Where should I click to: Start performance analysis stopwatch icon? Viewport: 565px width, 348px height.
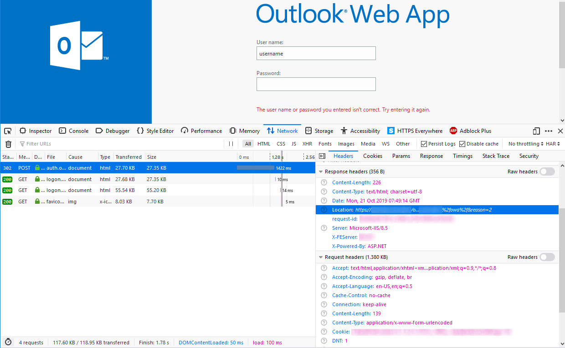click(8, 342)
